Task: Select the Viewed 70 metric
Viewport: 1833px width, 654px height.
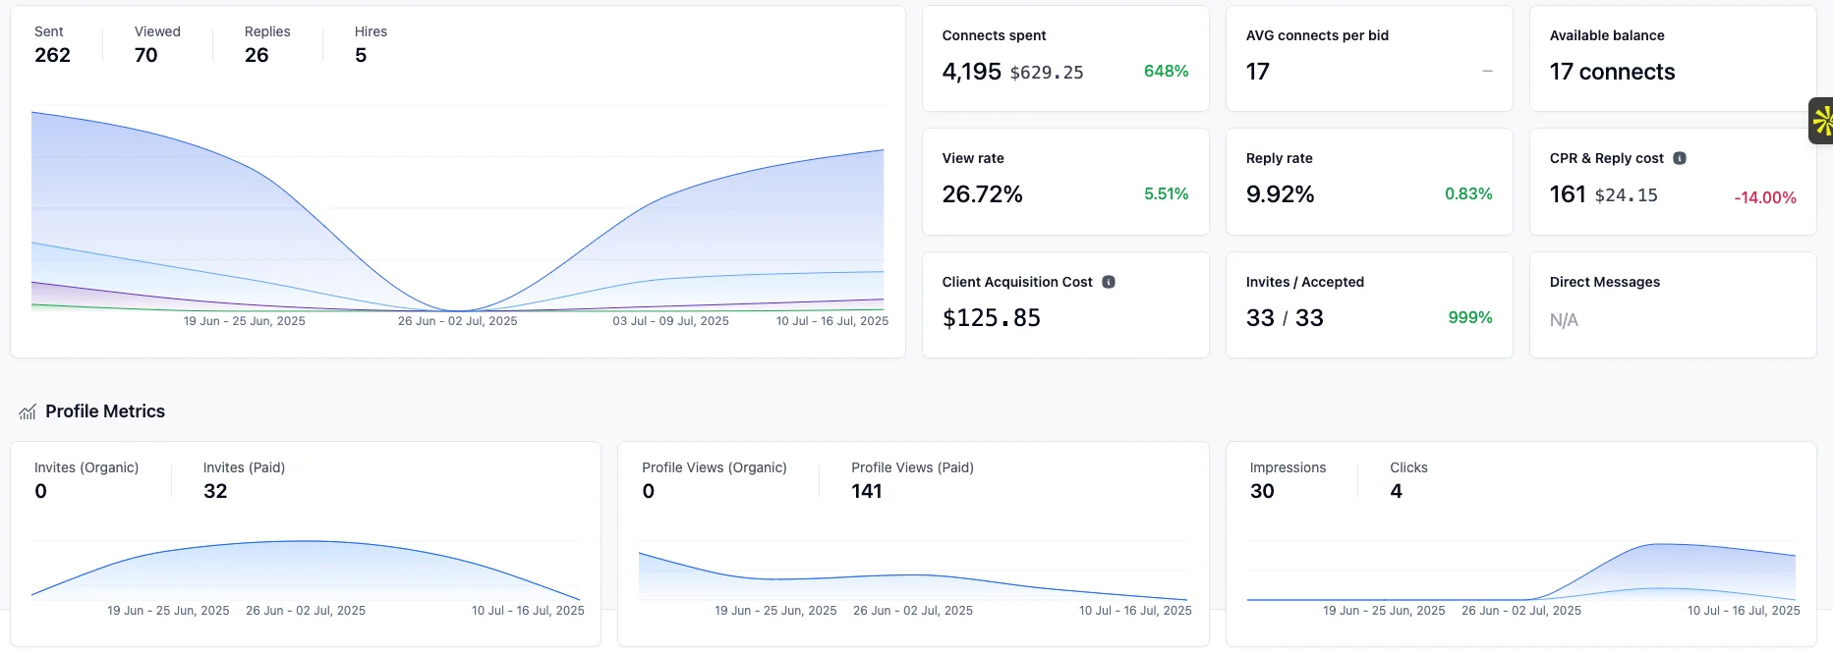Action: click(x=157, y=45)
